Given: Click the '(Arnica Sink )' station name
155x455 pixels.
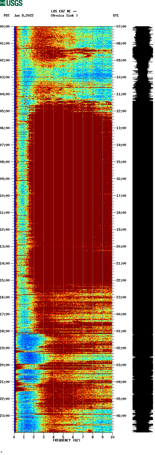Looking at the screenshot, I should pyautogui.click(x=64, y=16).
